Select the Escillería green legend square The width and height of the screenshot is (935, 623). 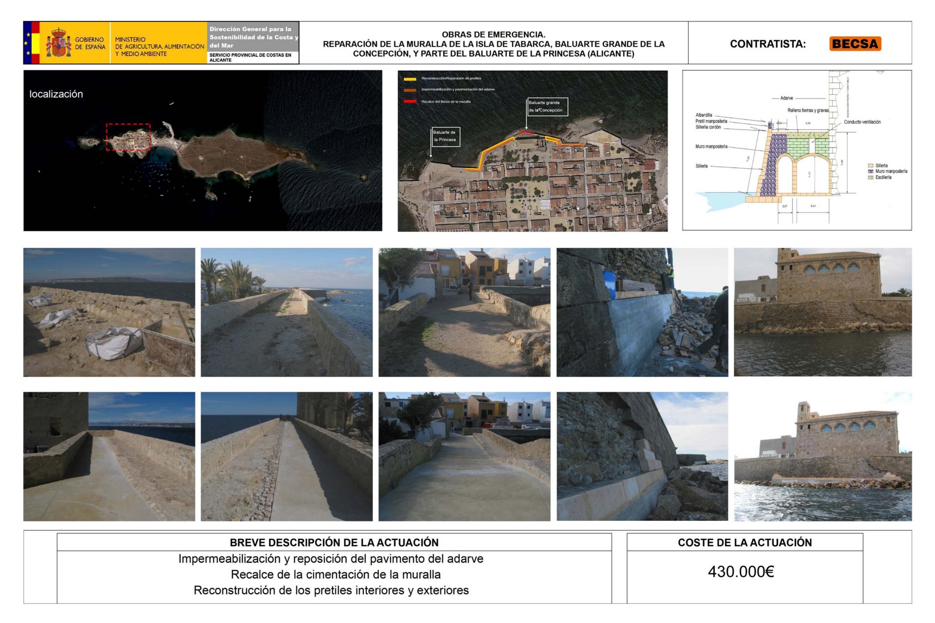(x=871, y=178)
